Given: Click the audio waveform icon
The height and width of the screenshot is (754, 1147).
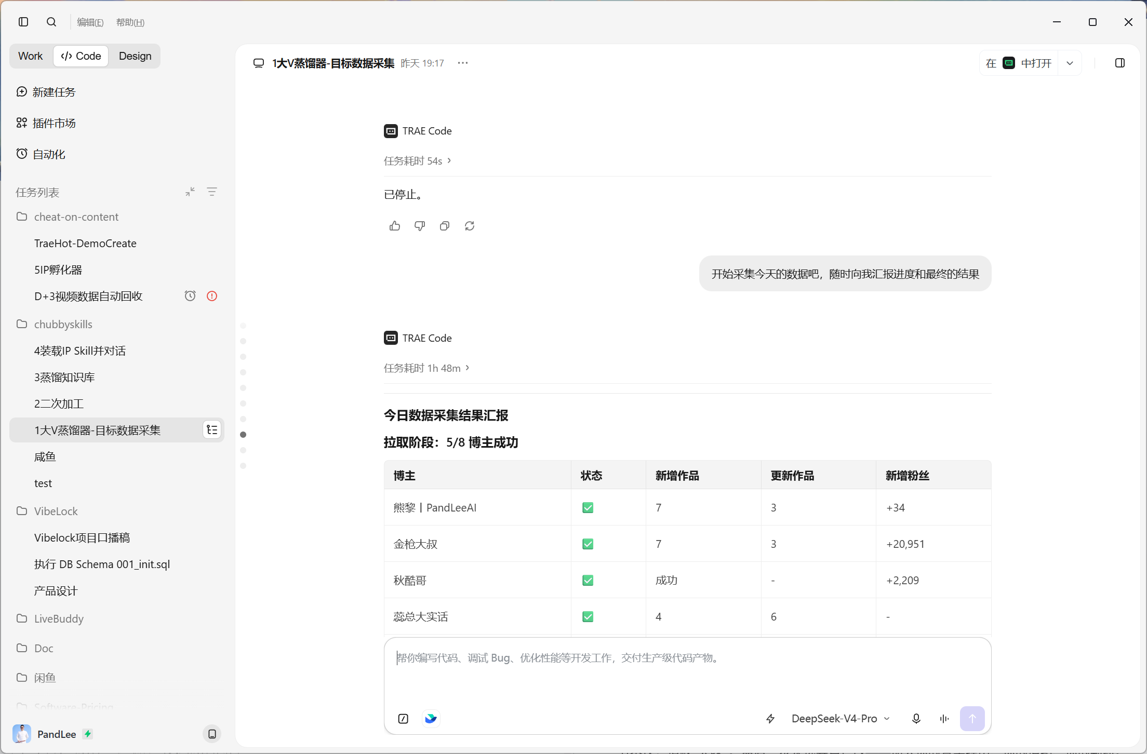Looking at the screenshot, I should 944,719.
